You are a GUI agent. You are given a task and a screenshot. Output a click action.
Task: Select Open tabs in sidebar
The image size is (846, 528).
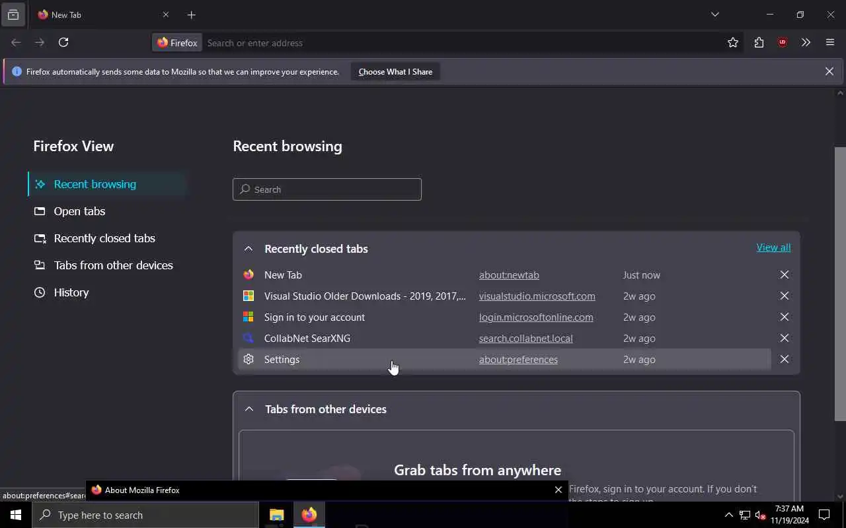pos(108,211)
